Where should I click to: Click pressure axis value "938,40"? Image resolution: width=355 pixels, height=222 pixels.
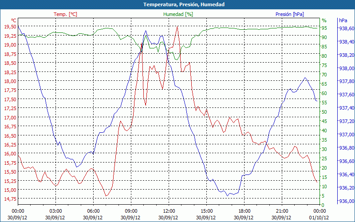click(x=346, y=42)
